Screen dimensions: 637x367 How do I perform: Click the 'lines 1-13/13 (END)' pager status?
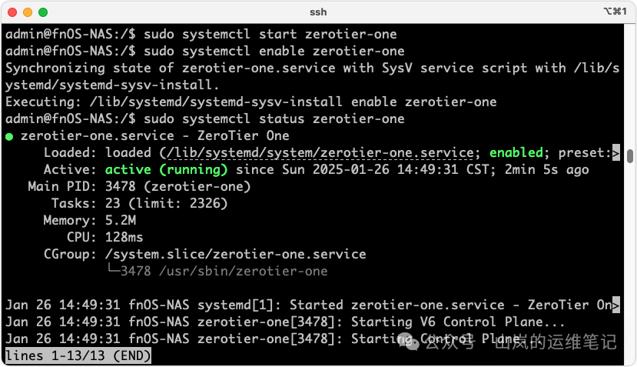click(78, 356)
